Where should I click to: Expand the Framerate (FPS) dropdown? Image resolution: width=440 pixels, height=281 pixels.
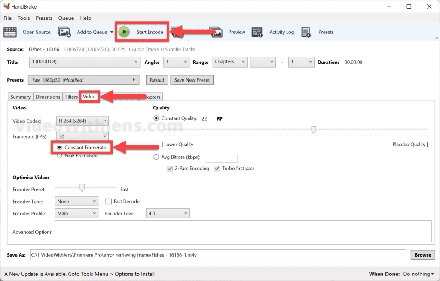(x=82, y=136)
